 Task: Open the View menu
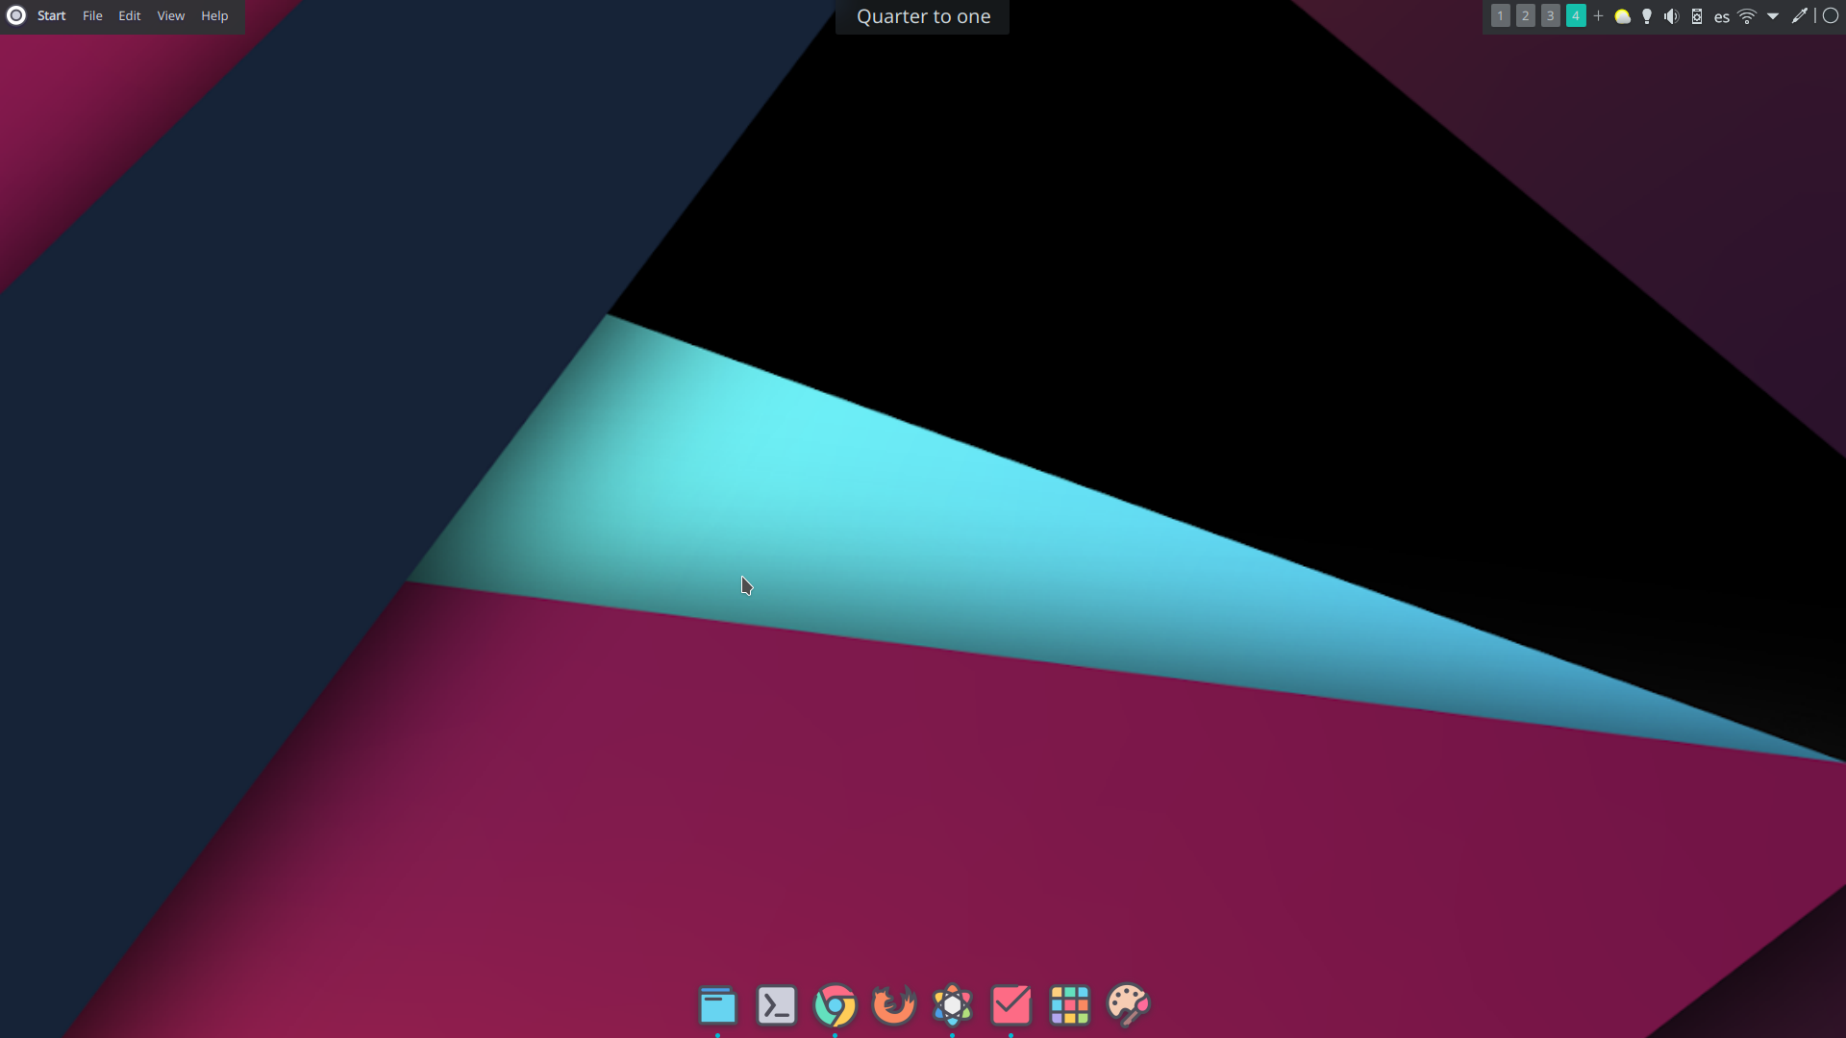pos(171,15)
